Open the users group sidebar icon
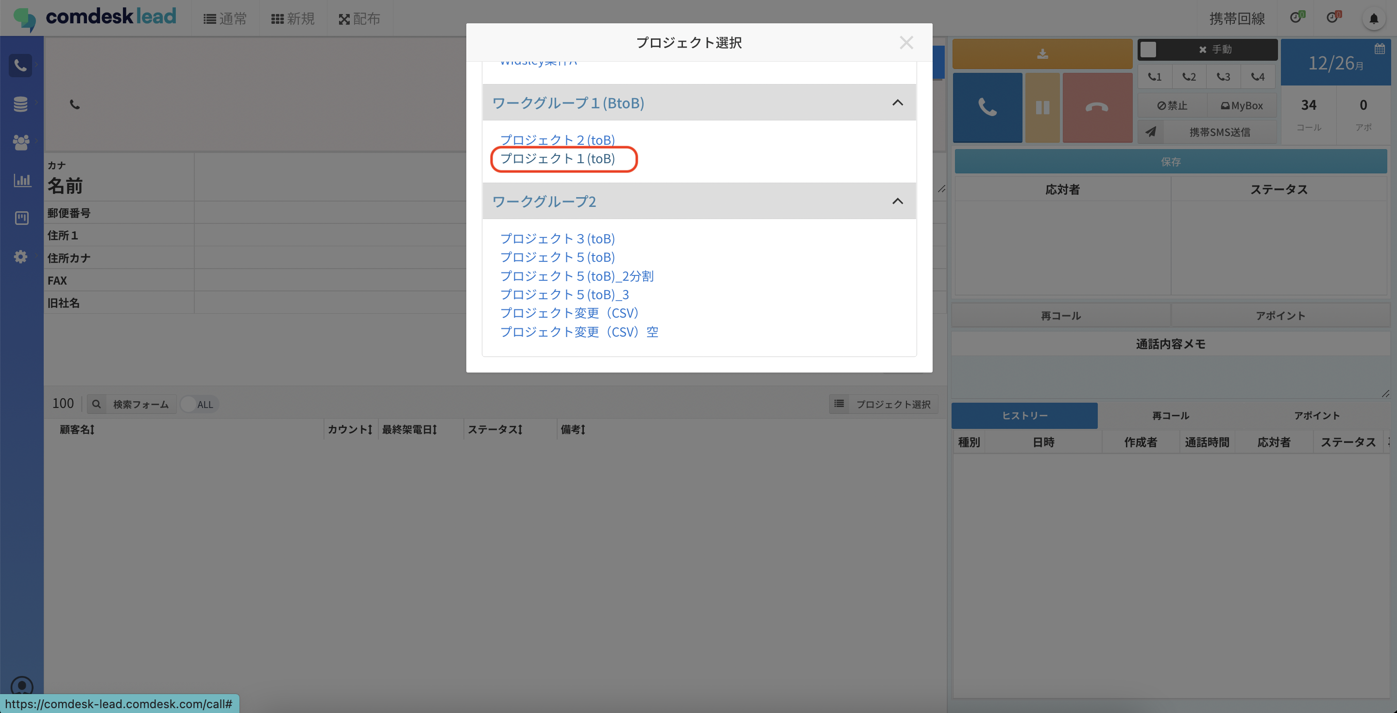 pos(20,142)
